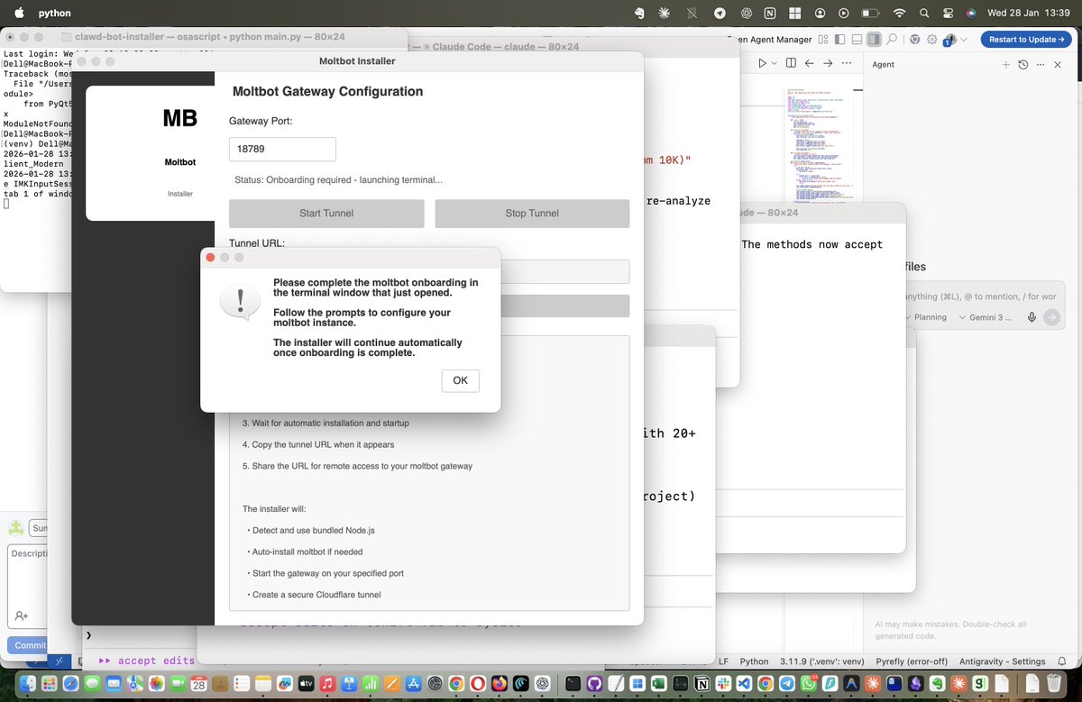
Task: Click the ChatGPT icon in menu bar
Action: click(x=746, y=14)
